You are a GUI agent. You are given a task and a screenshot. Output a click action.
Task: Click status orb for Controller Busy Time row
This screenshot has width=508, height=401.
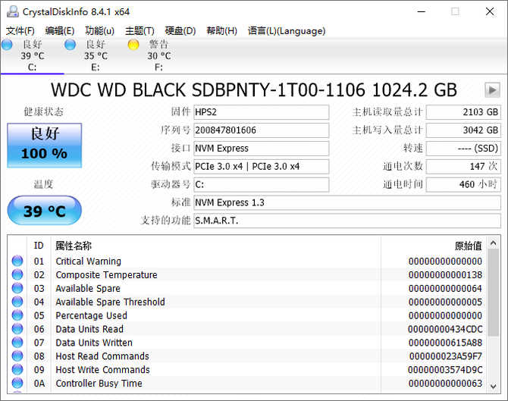[17, 384]
